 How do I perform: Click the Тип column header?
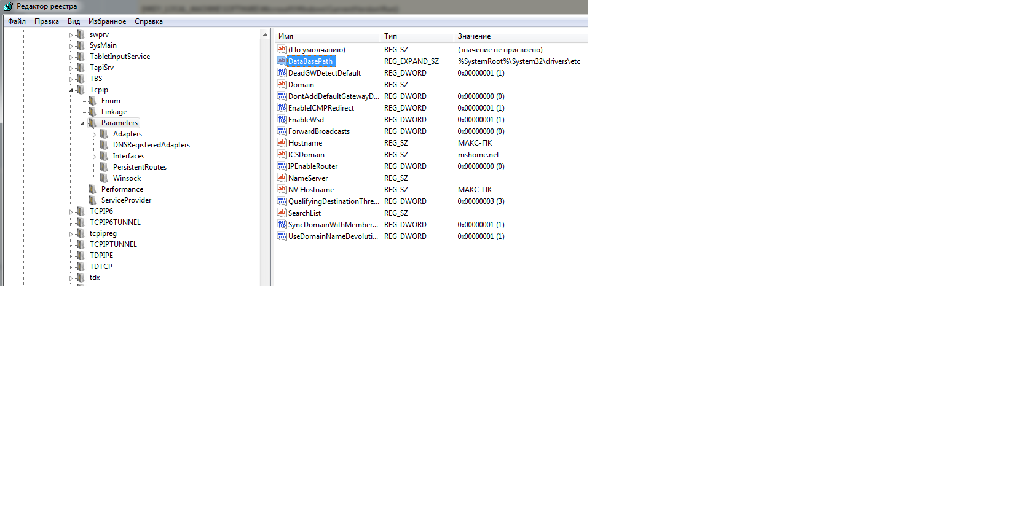point(417,36)
